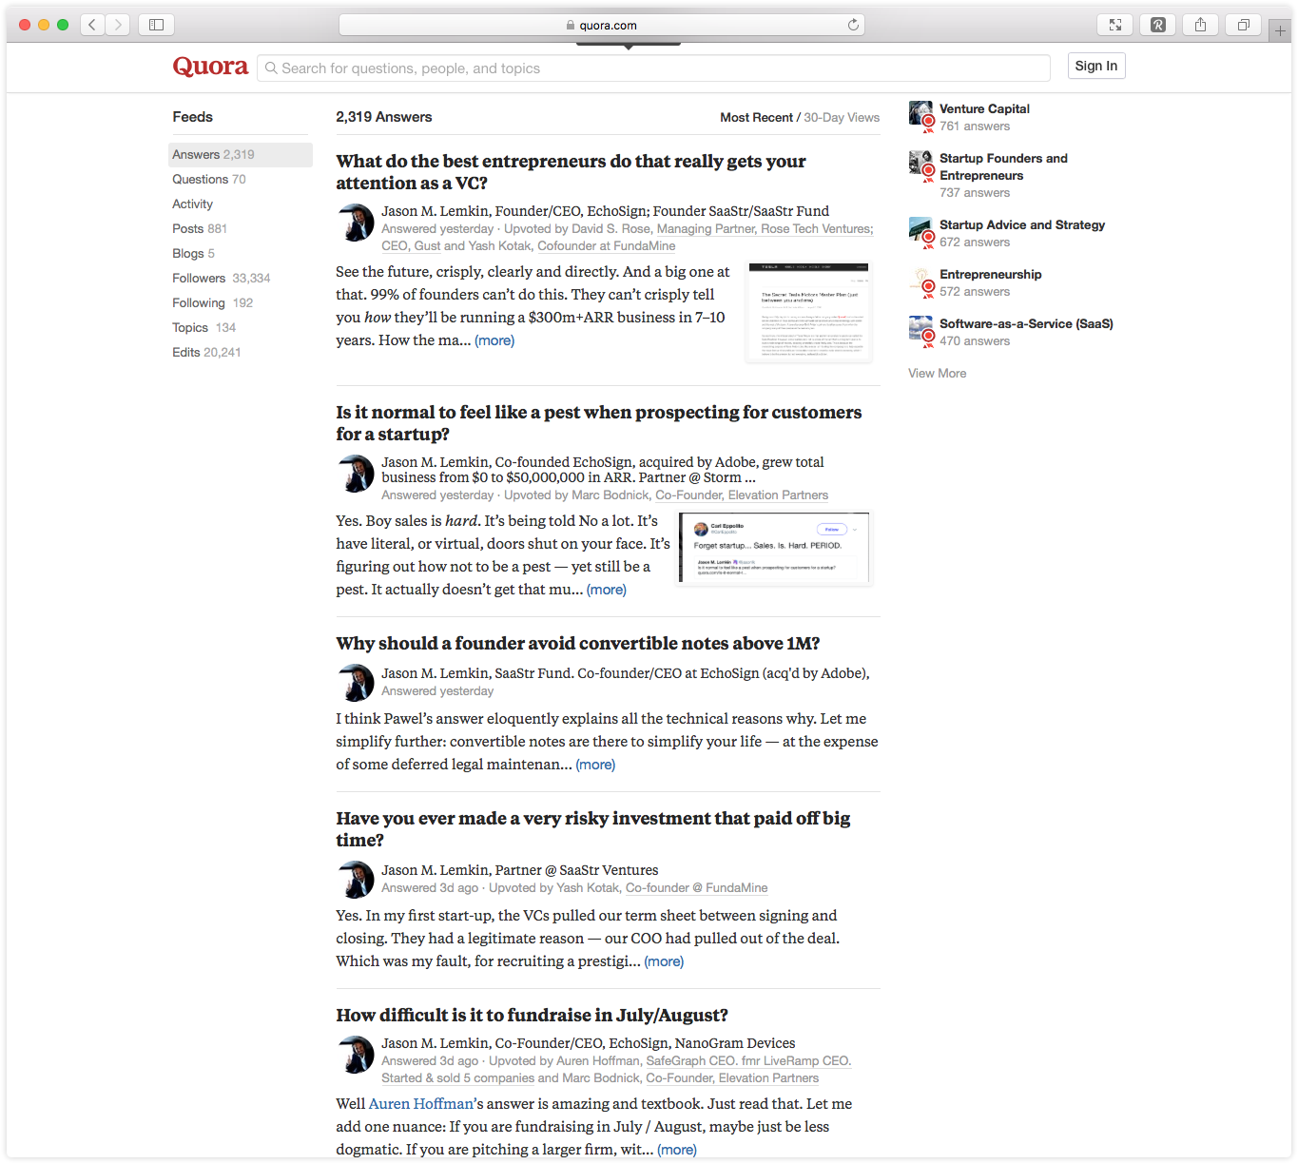The image size is (1298, 1164).
Task: Click the Software-as-a-Service topic icon
Action: pos(921,330)
